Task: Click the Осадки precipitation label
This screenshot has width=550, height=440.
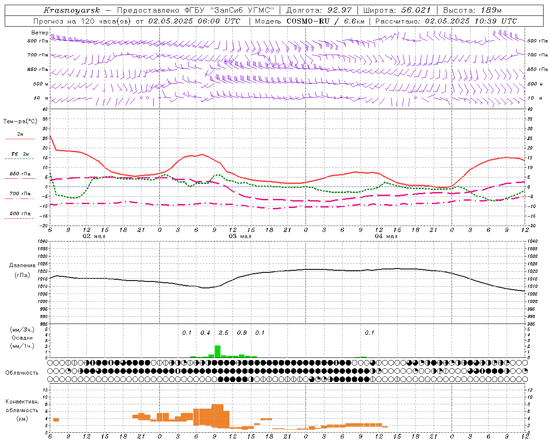Action: coord(22,338)
